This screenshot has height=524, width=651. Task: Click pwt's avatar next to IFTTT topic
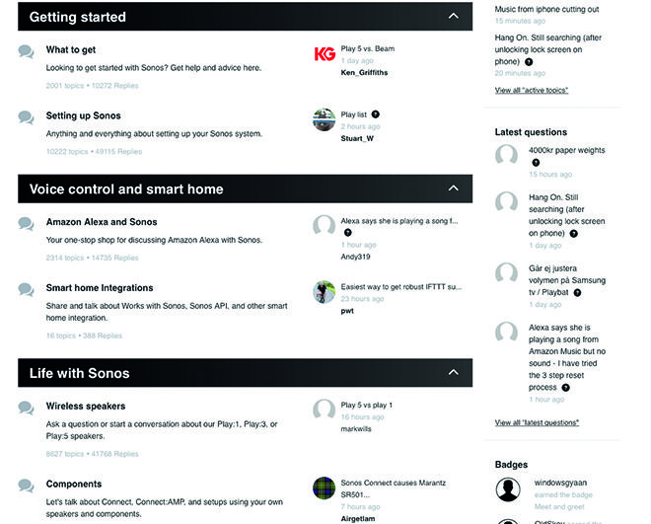click(x=324, y=292)
